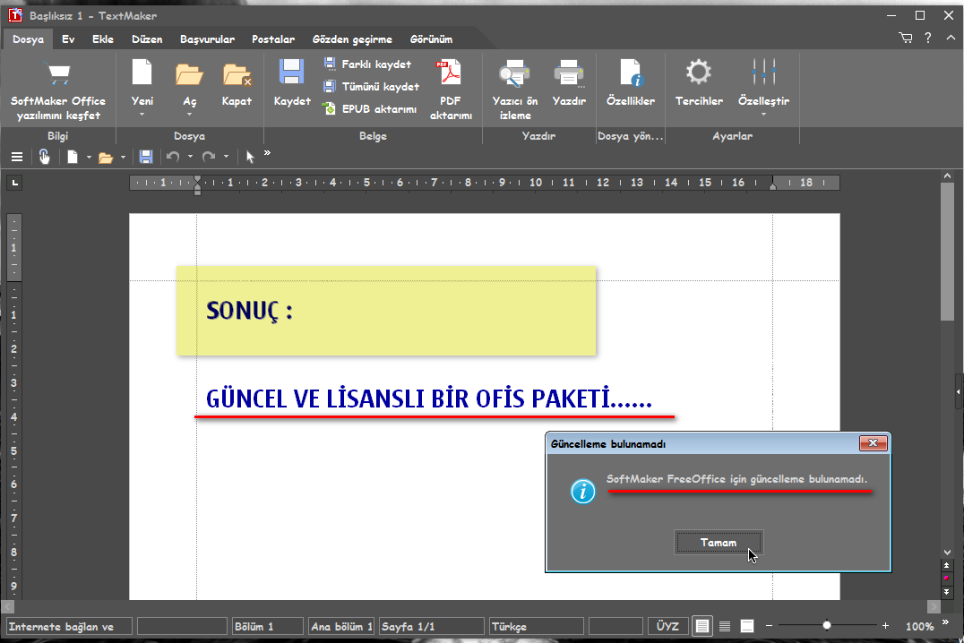964x643 pixels.
Task: Switch to the Başvurular tab
Action: coord(207,39)
